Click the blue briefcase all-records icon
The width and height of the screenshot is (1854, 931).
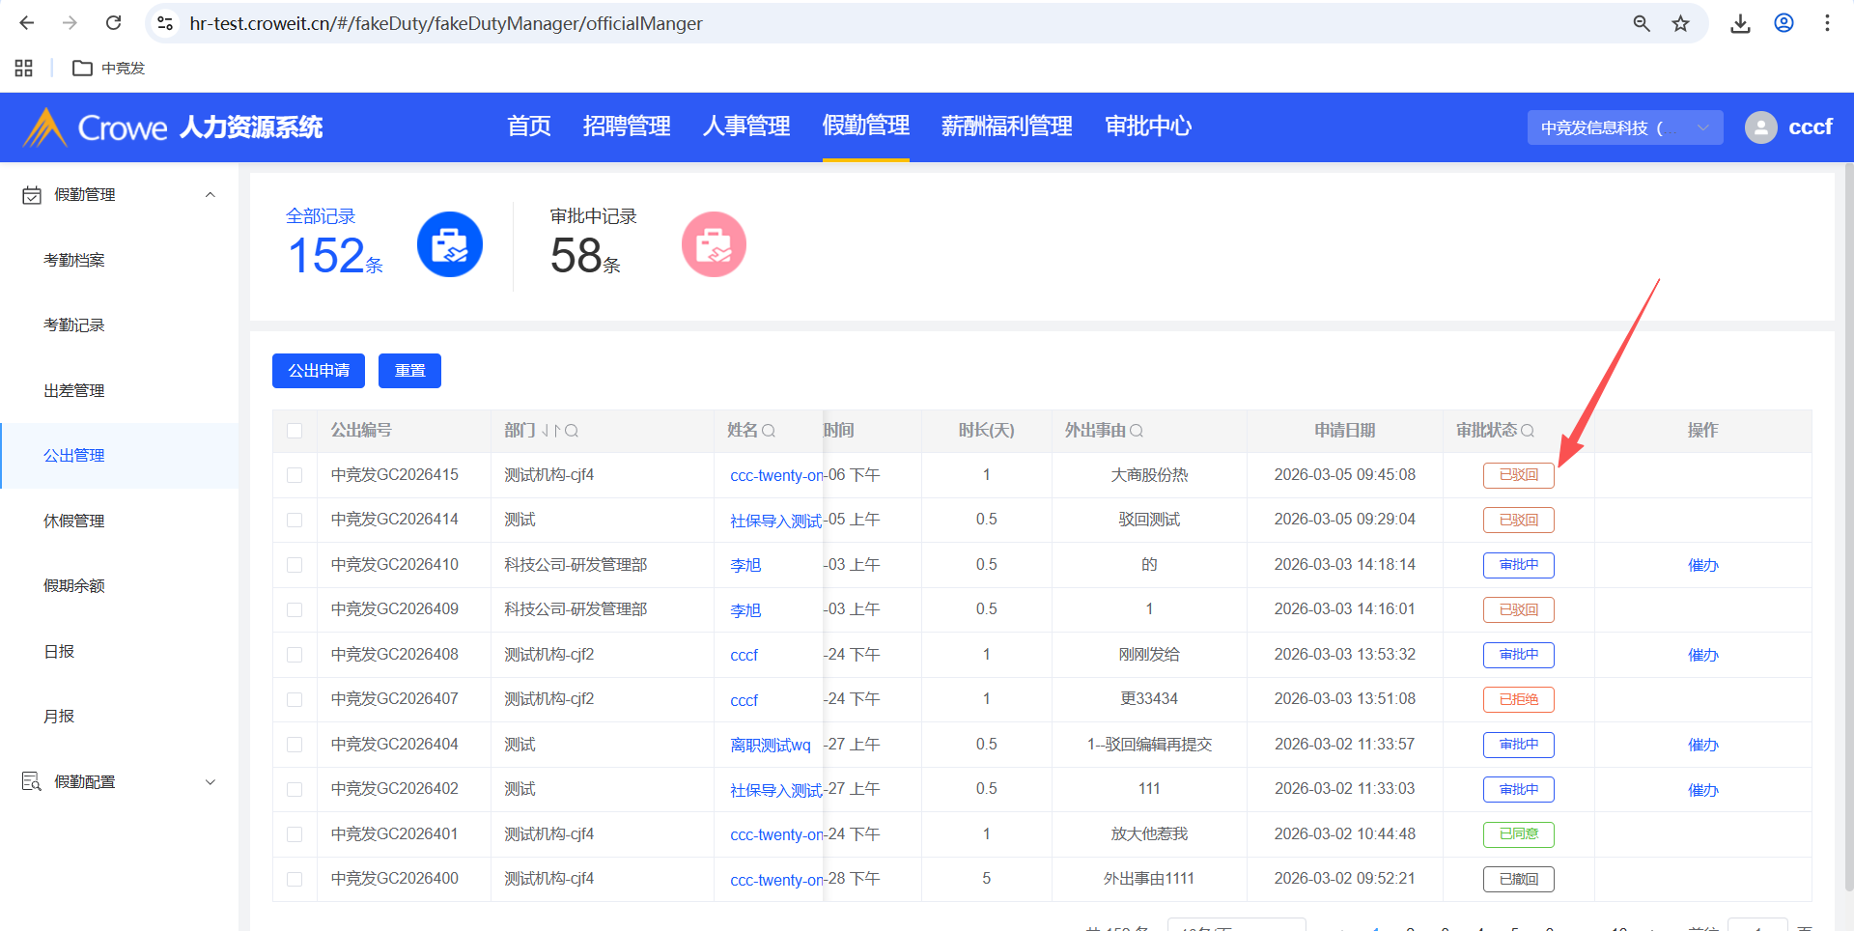pos(449,244)
